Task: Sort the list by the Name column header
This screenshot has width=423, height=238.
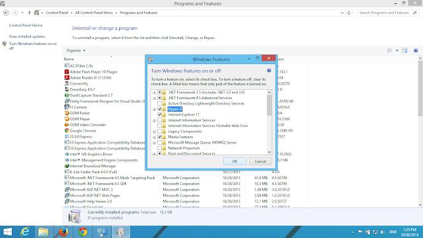Action: pyautogui.click(x=69, y=59)
